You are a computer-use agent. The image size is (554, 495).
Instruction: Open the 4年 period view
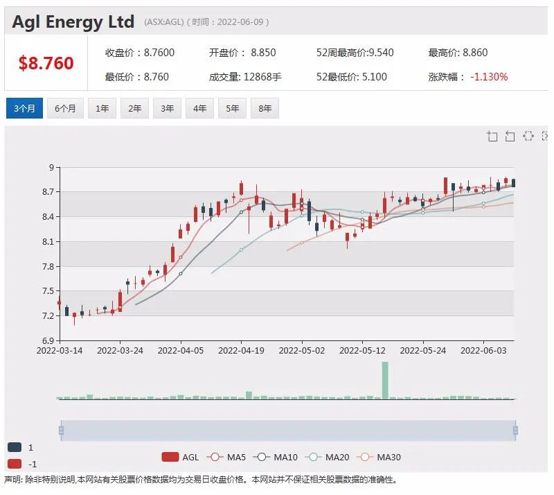click(199, 108)
